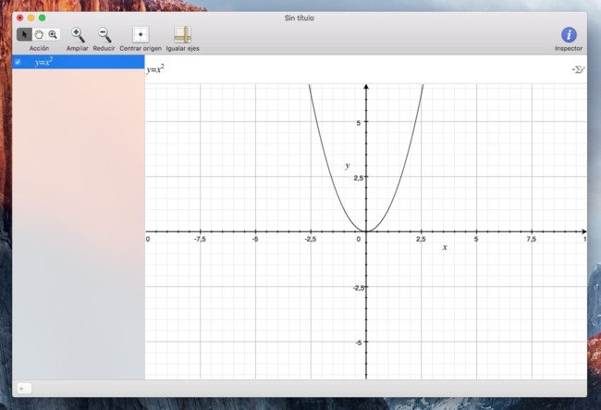Image resolution: width=601 pixels, height=410 pixels.
Task: Click the Sin título window title
Action: pos(300,18)
